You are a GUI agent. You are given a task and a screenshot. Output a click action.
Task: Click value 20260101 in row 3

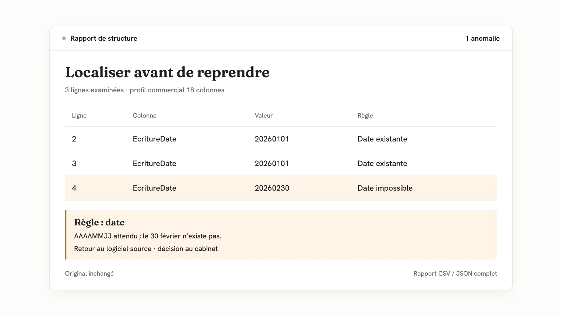click(272, 164)
